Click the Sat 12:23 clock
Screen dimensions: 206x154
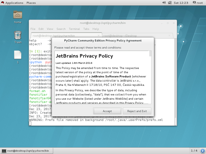pos(181,3)
